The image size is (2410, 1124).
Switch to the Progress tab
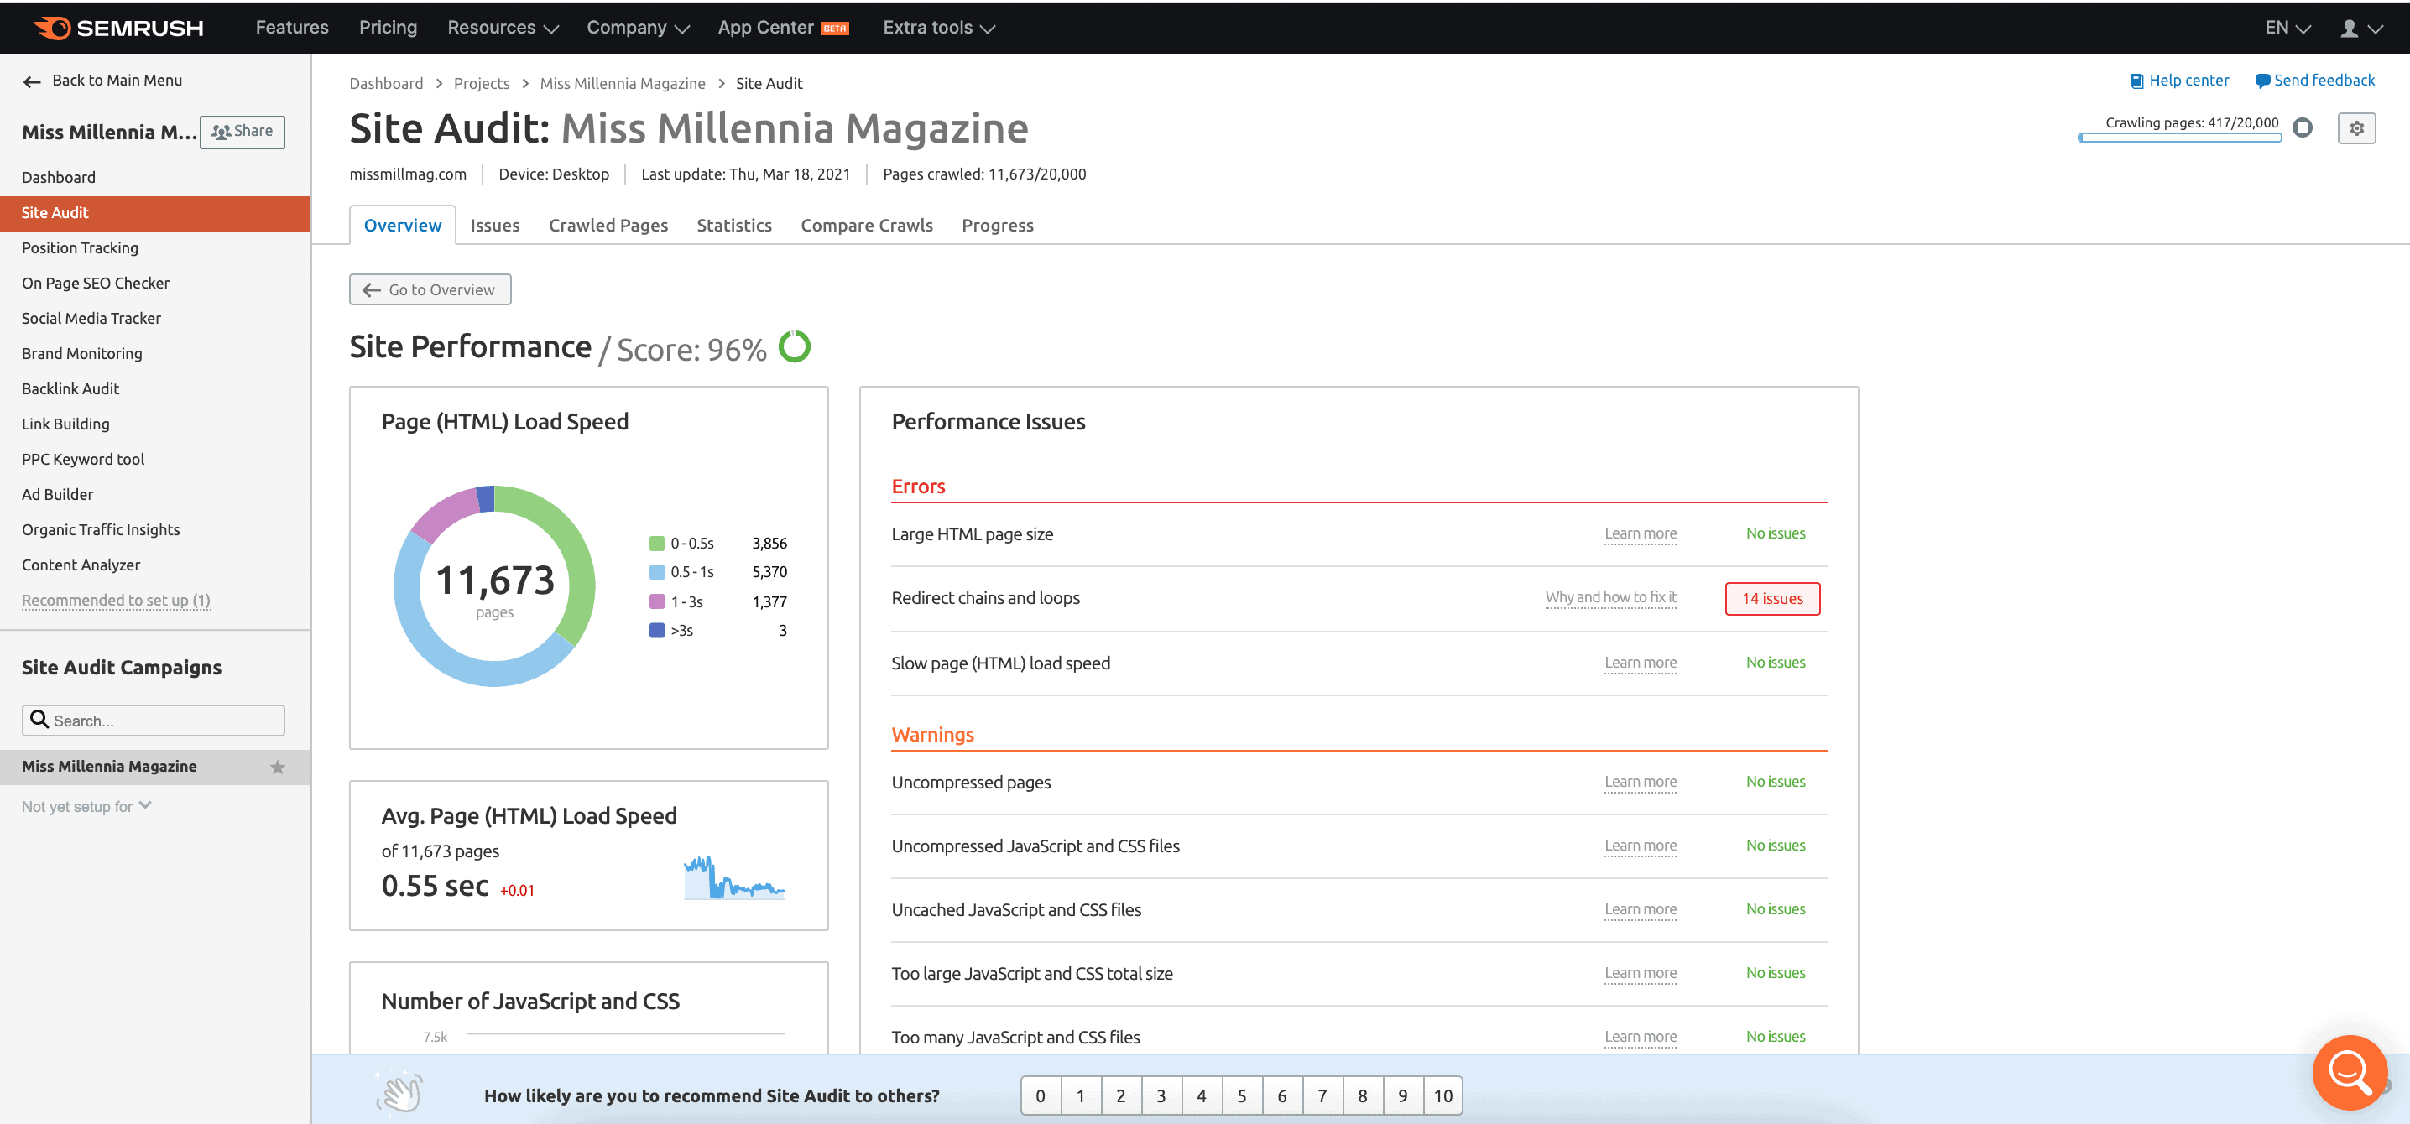999,224
